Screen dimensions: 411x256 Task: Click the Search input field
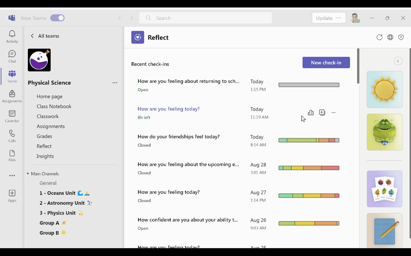205,18
